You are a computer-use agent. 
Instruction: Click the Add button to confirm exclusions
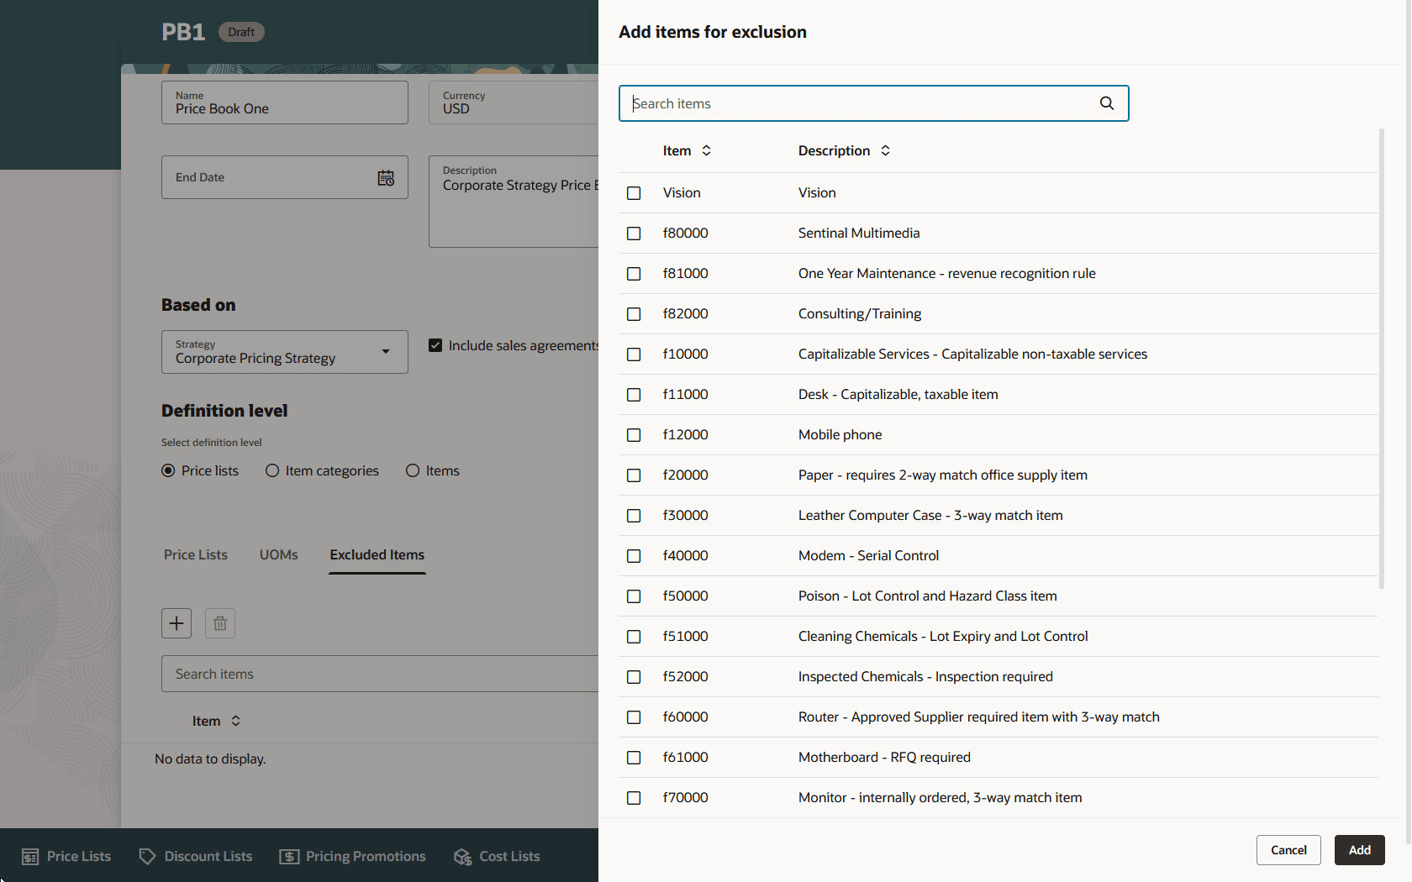(x=1359, y=849)
